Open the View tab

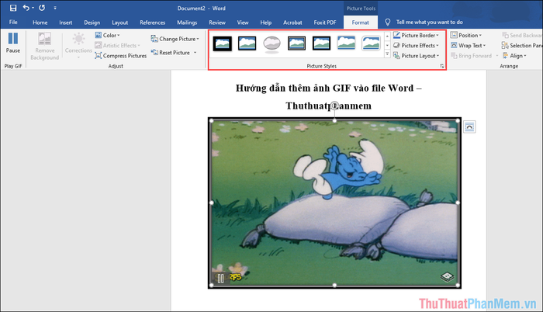(243, 23)
